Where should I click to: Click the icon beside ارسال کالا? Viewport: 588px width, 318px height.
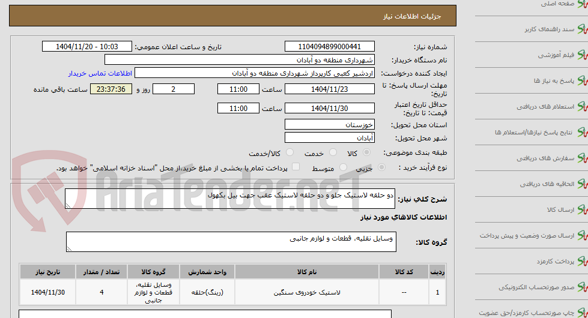click(x=583, y=210)
